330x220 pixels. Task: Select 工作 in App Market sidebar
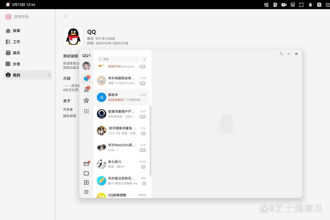tap(28, 42)
